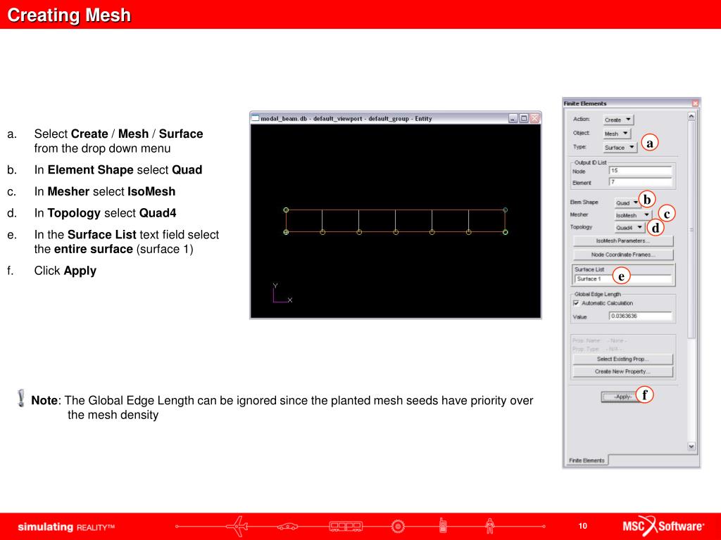721x540 pixels.
Task: Click the Apply button
Action: (623, 397)
